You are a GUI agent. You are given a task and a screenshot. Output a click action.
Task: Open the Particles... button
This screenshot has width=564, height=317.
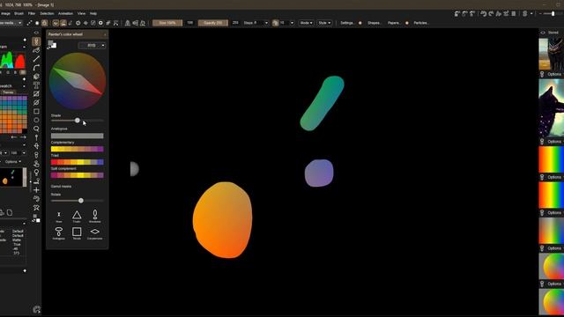click(421, 23)
